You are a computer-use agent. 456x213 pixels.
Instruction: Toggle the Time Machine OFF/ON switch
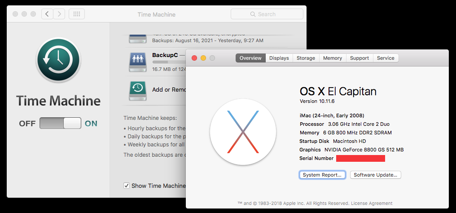click(60, 124)
